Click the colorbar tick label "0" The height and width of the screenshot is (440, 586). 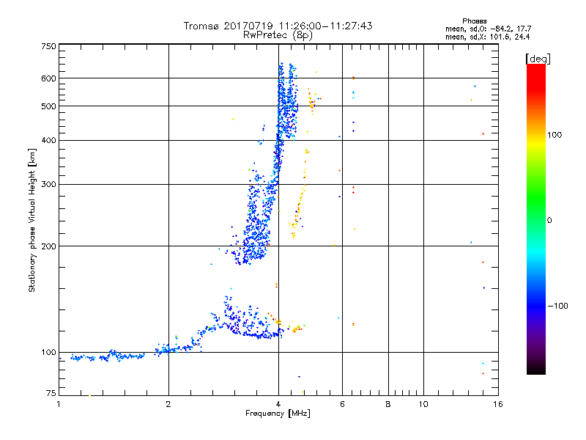(x=549, y=220)
